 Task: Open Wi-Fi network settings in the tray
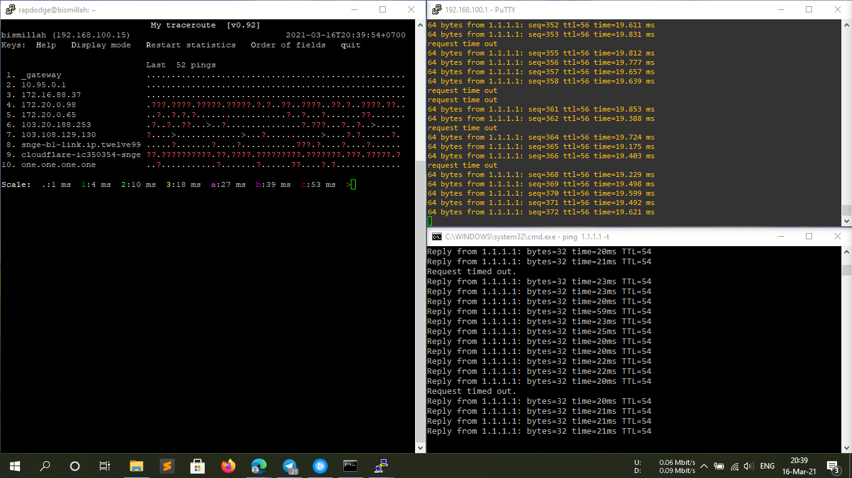point(735,466)
